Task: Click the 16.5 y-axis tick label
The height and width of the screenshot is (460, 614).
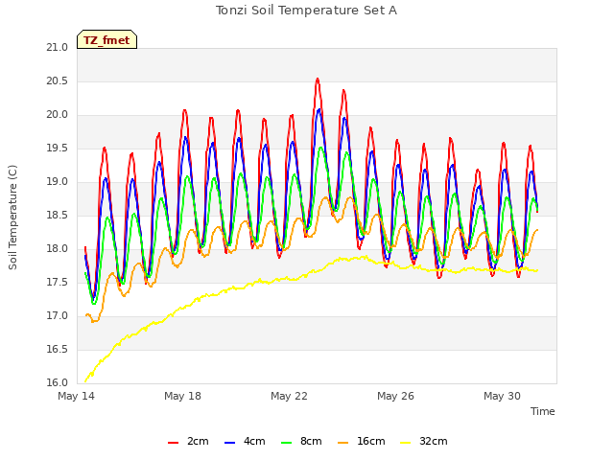Action: tap(58, 349)
